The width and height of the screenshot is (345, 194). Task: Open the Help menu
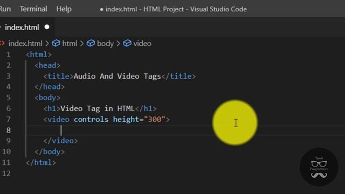pyautogui.click(x=64, y=9)
